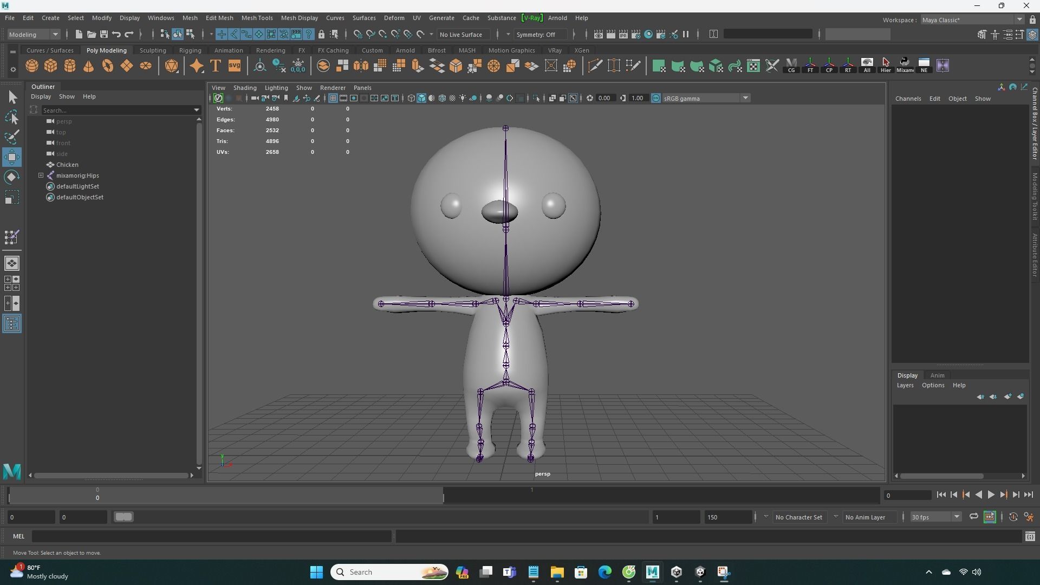This screenshot has height=585, width=1040.
Task: Click the Undo arrow icon
Action: 116,34
